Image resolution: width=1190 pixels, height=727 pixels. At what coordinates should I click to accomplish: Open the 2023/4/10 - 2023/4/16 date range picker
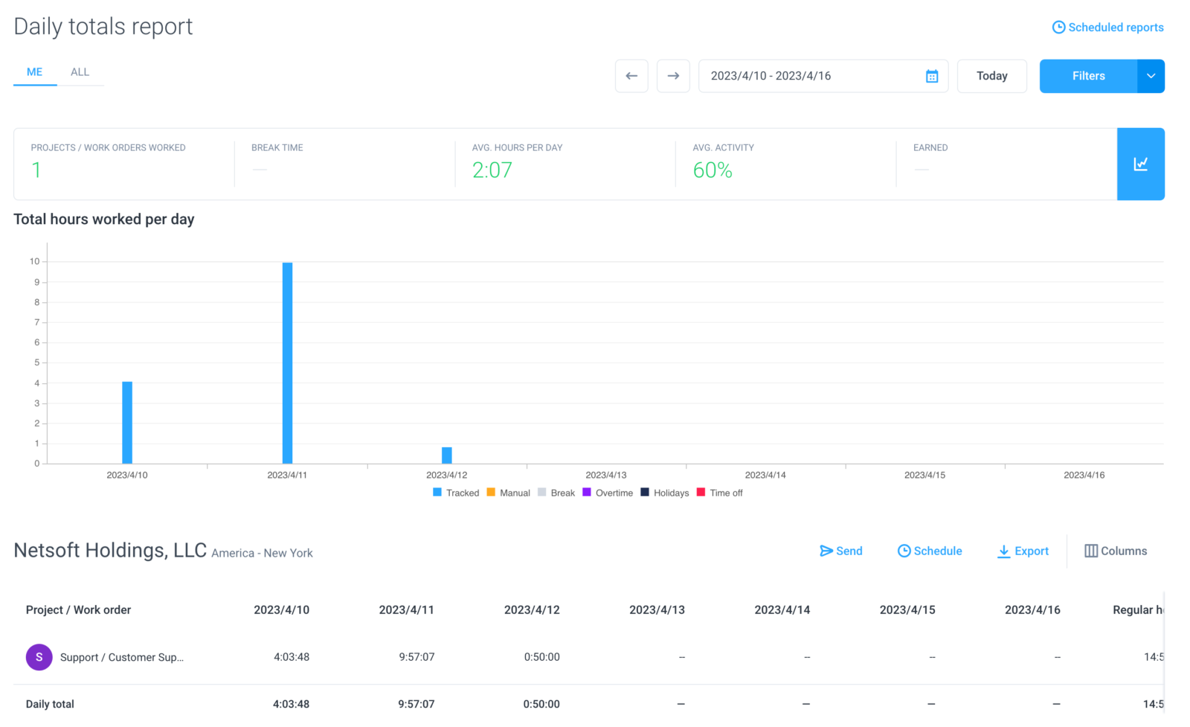click(823, 76)
